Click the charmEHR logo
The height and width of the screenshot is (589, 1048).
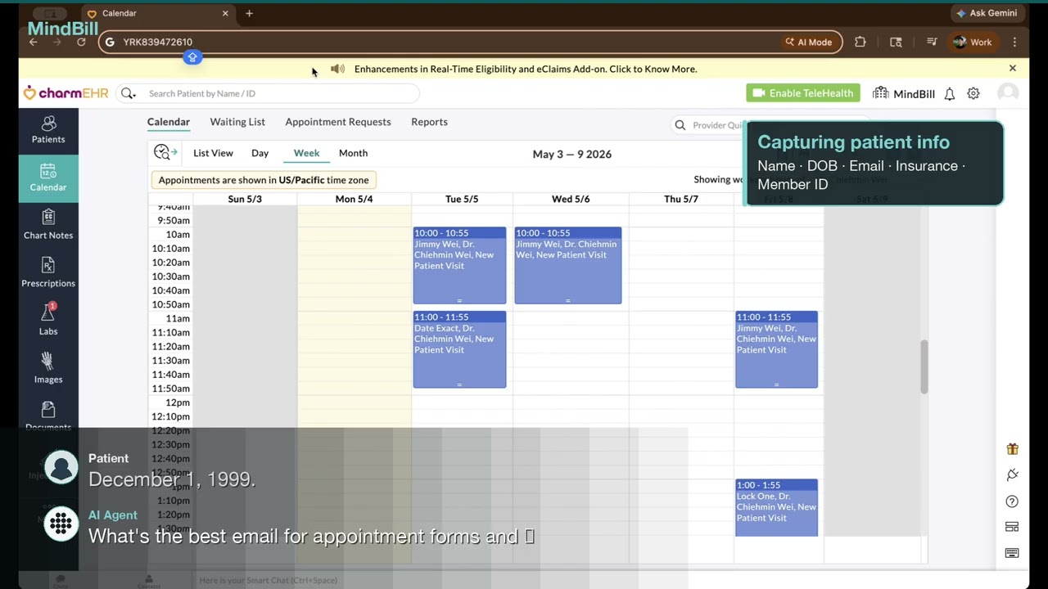click(65, 93)
